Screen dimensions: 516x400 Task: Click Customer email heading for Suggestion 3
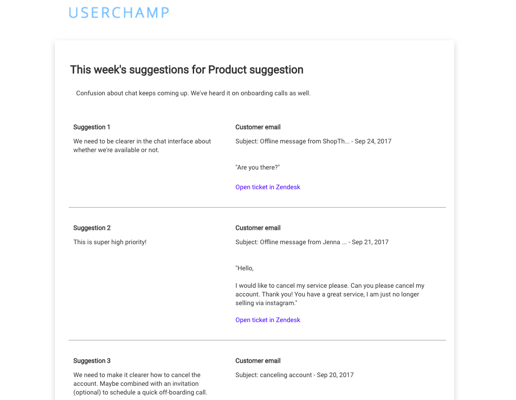[x=258, y=361]
